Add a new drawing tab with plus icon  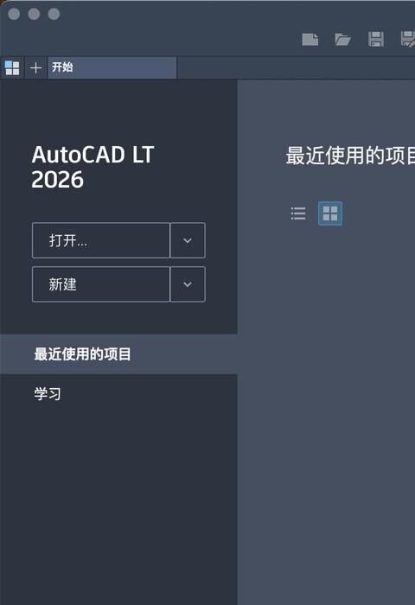click(36, 68)
